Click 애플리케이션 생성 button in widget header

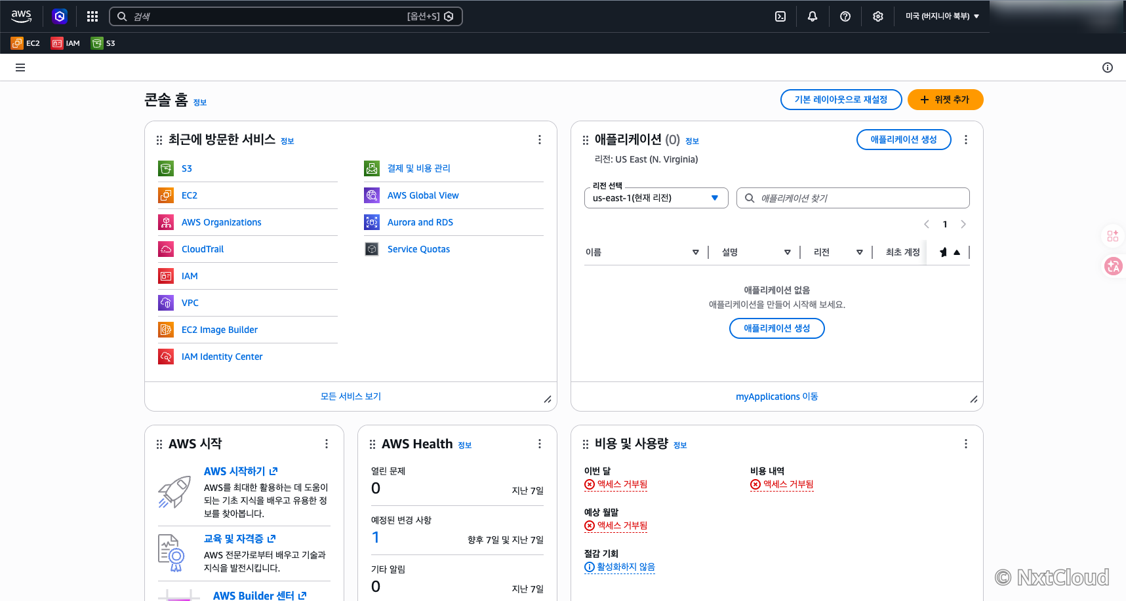(x=904, y=140)
